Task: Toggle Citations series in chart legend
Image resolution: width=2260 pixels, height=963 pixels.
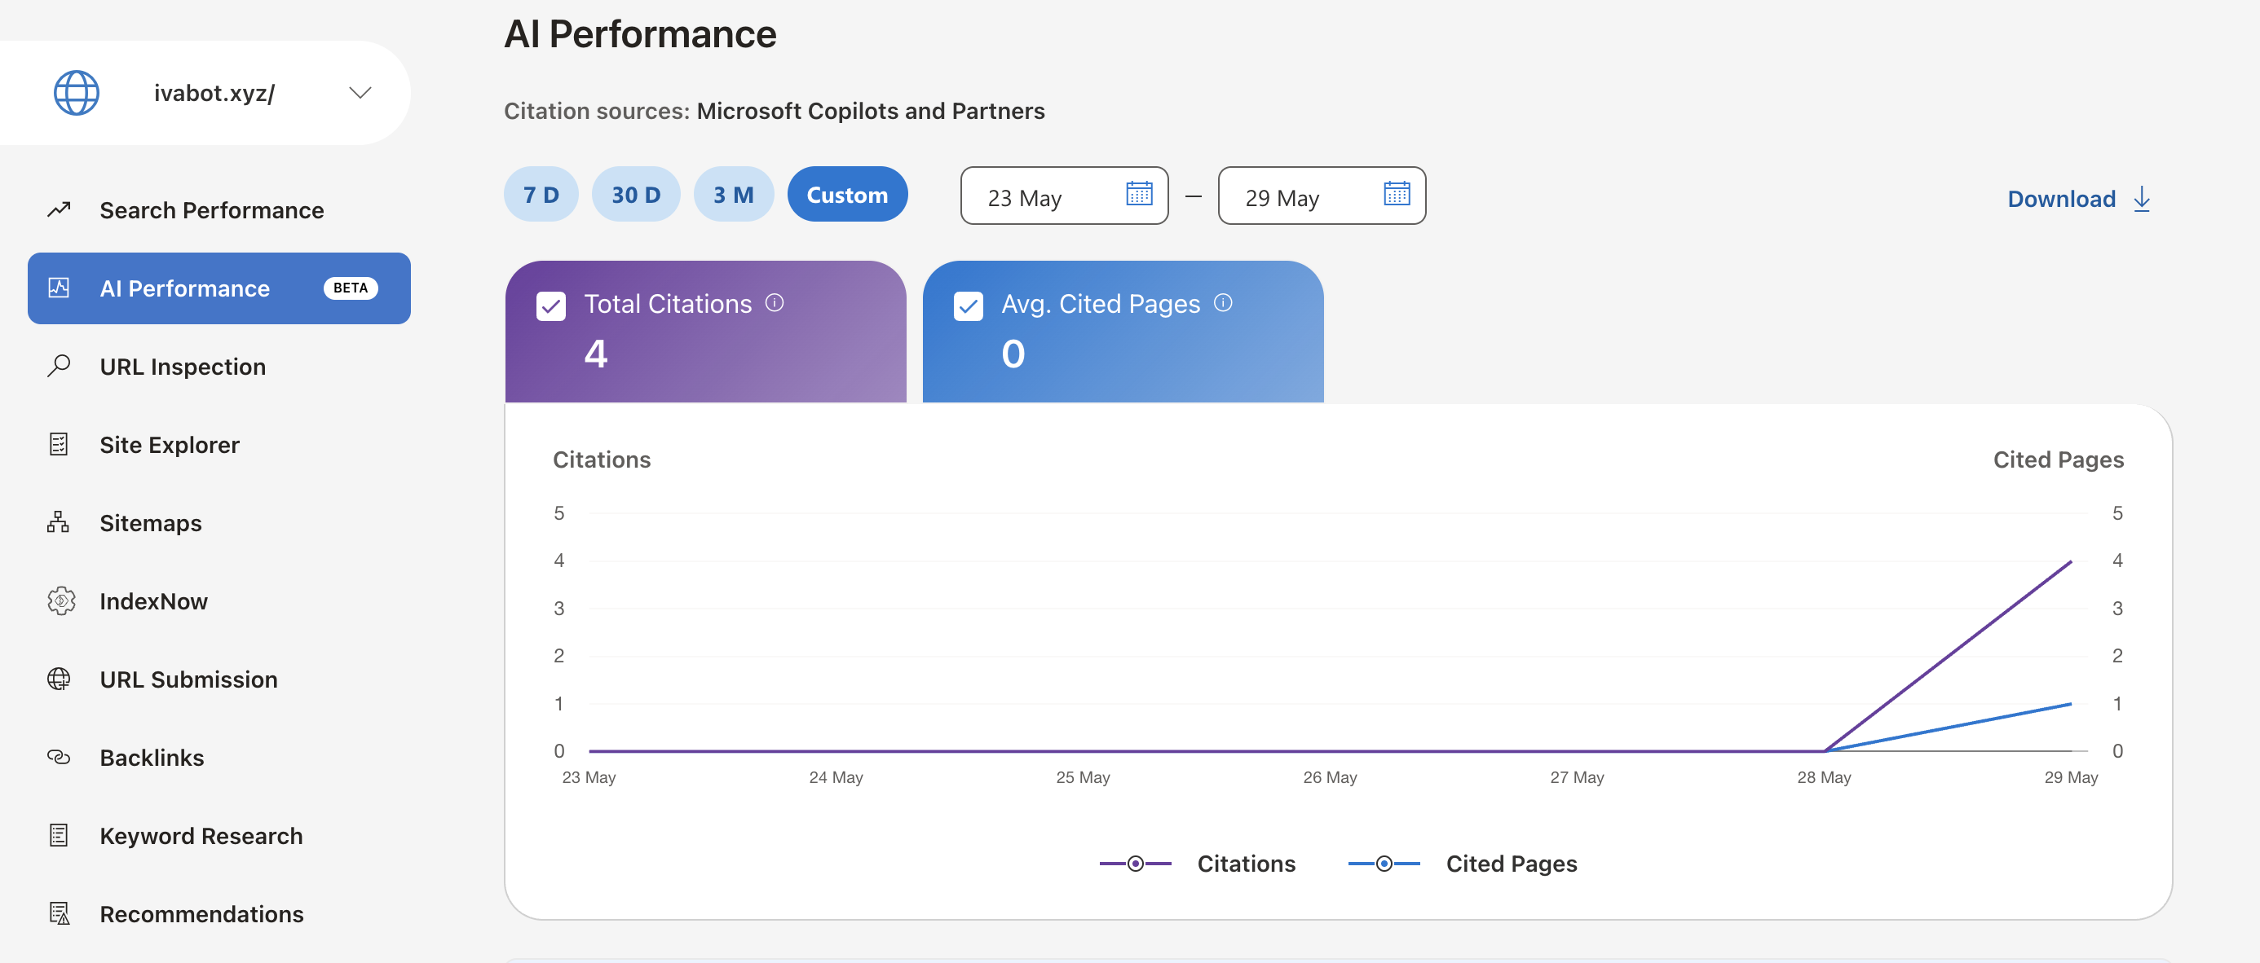Action: point(1198,864)
